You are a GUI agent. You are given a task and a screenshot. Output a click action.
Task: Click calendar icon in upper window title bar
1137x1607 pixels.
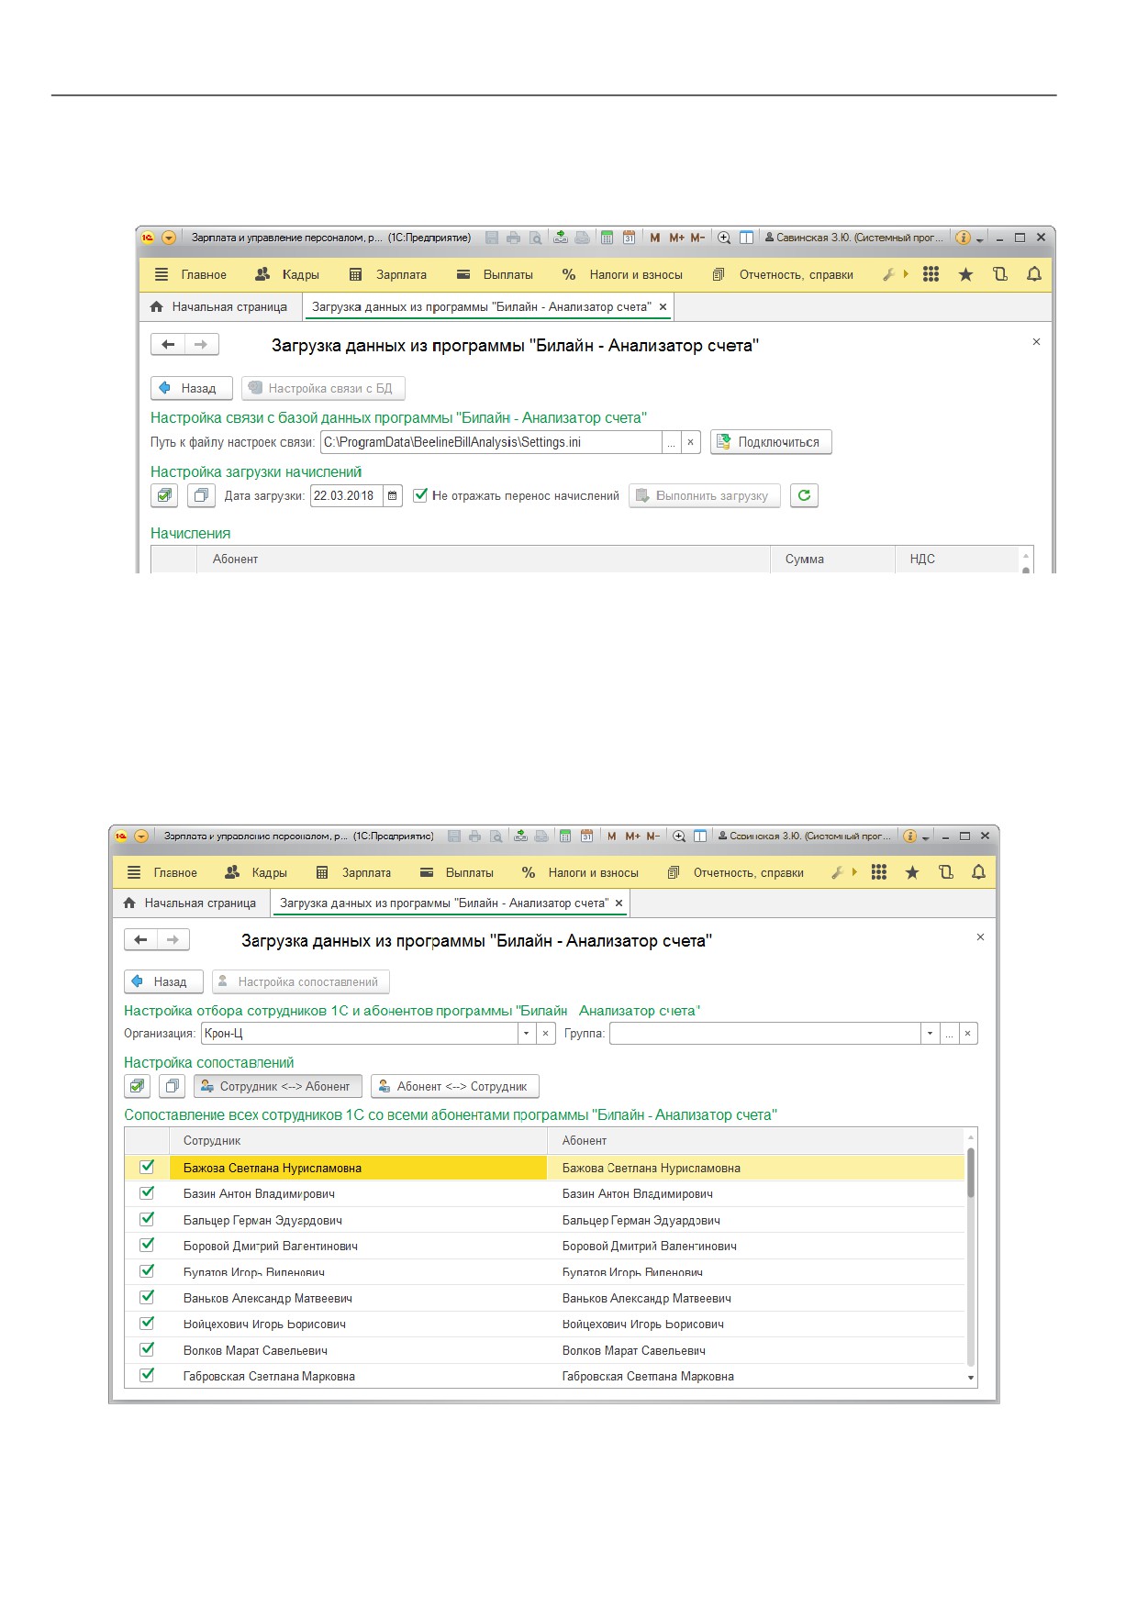629,238
